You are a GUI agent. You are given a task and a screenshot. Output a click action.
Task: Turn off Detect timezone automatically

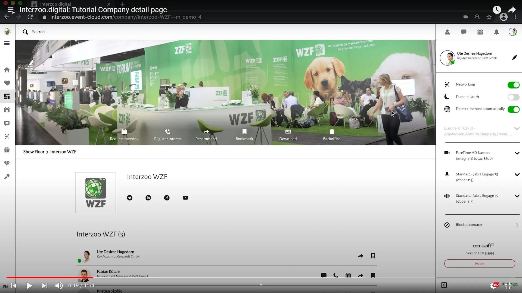[513, 109]
